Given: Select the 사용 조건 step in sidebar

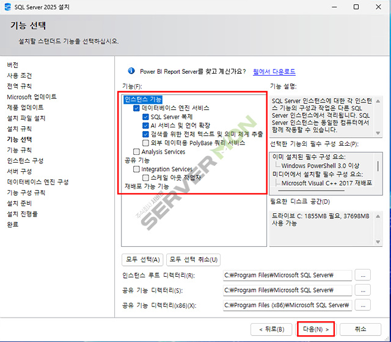Looking at the screenshot, I should click(19, 76).
